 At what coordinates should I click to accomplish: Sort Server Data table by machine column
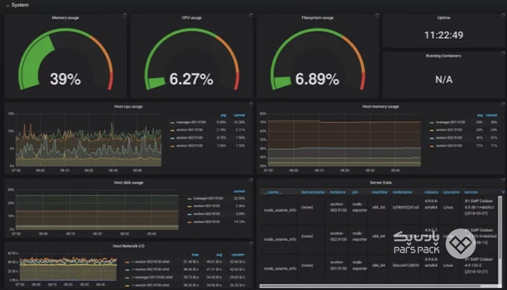coord(379,192)
